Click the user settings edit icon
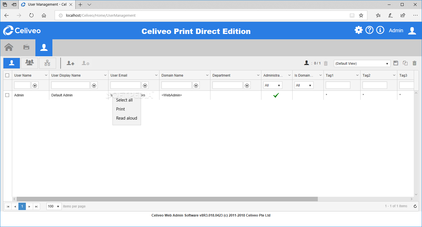Viewport: 422px width, 227px height. [x=86, y=63]
